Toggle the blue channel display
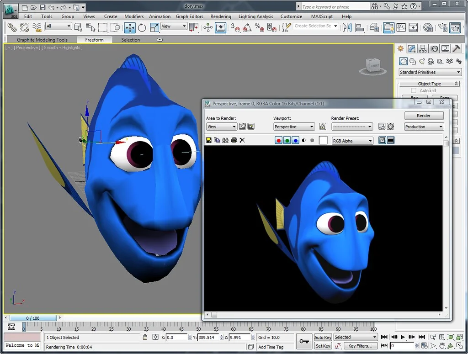This screenshot has width=468, height=354. pyautogui.click(x=295, y=141)
